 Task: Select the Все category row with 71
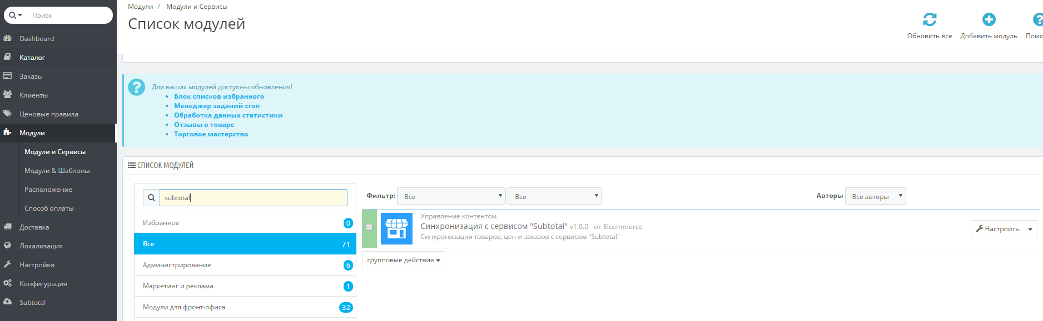click(245, 244)
